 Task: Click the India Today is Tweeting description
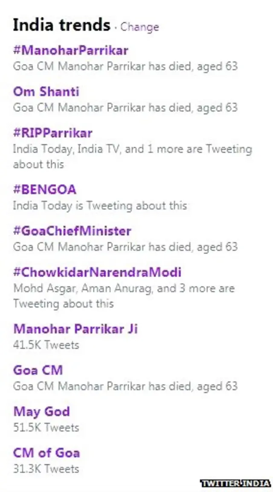point(100,206)
